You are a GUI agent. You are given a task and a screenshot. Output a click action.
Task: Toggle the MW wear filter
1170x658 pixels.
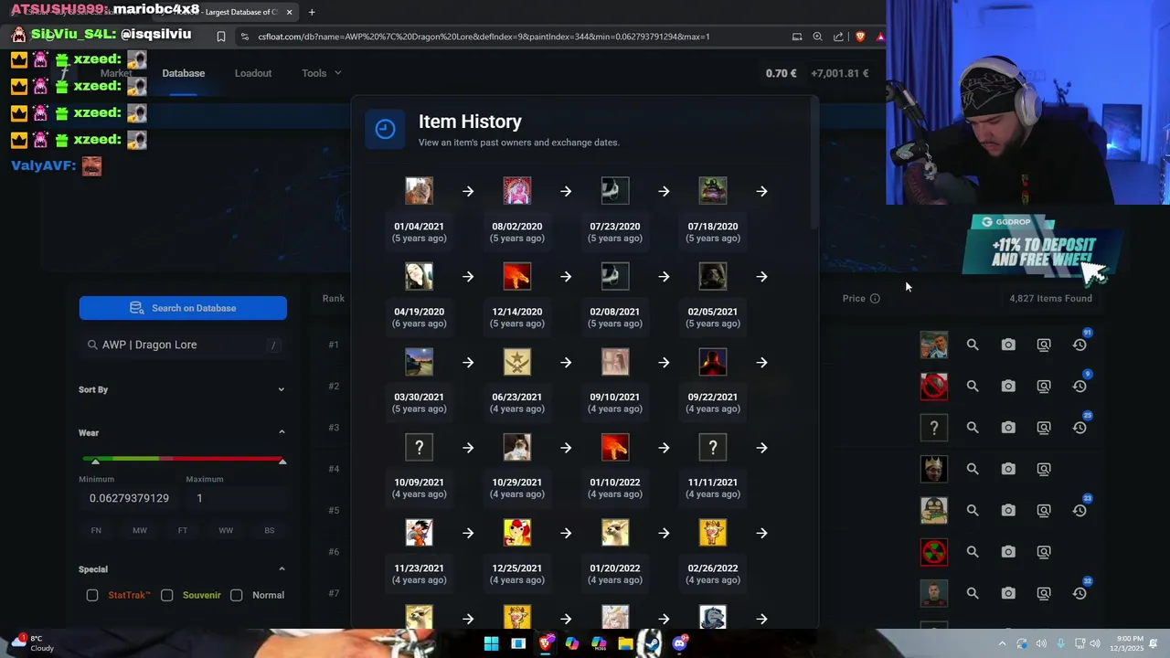(140, 530)
